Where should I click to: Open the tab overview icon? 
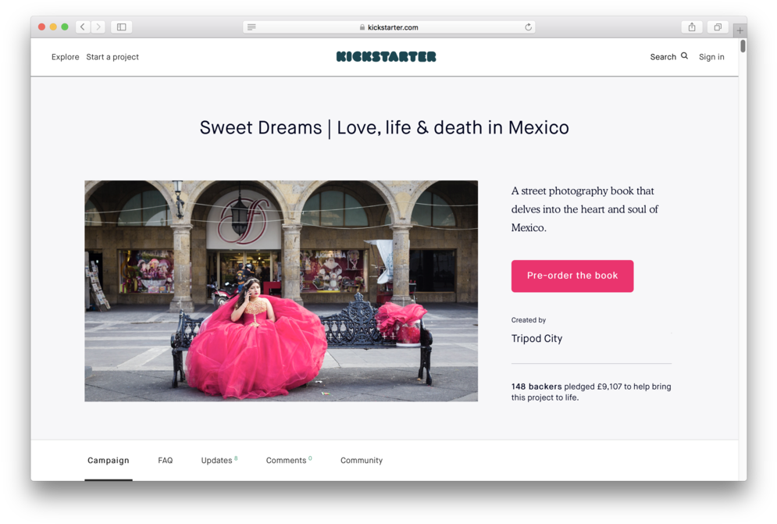[717, 26]
